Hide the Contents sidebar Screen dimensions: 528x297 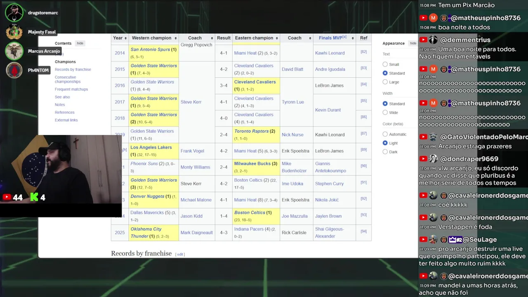(x=80, y=43)
